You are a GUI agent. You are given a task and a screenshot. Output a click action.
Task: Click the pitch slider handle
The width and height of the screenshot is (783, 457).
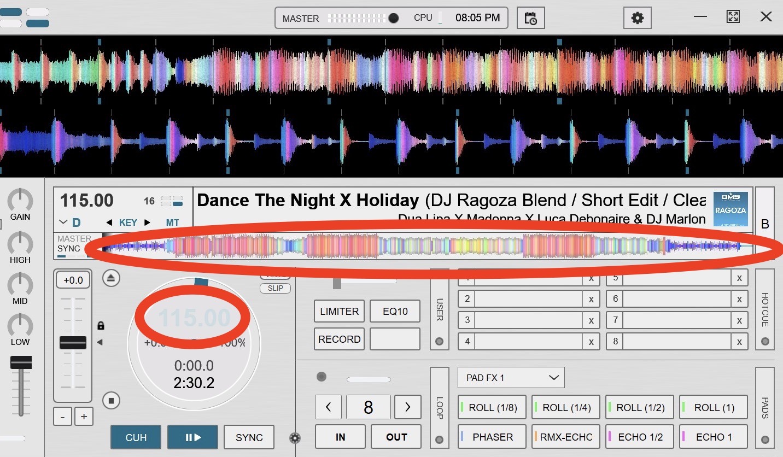pyautogui.click(x=73, y=343)
